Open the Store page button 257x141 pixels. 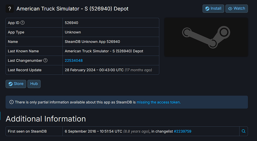16,84
